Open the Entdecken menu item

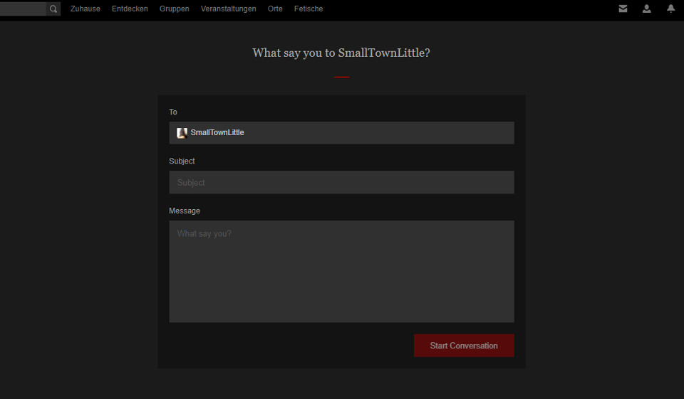pyautogui.click(x=130, y=9)
